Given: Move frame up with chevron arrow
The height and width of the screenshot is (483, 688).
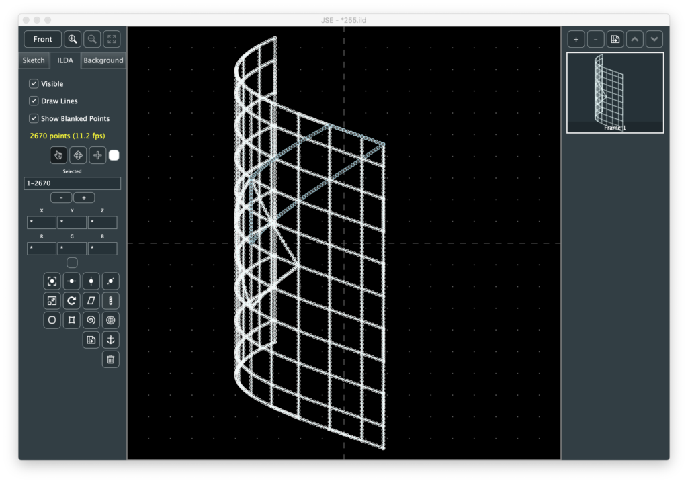Looking at the screenshot, I should 635,39.
